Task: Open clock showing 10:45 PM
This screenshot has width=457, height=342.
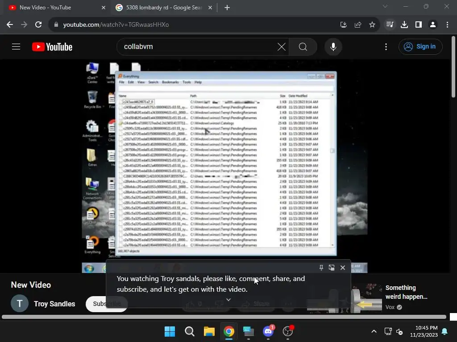Action: [x=424, y=331]
